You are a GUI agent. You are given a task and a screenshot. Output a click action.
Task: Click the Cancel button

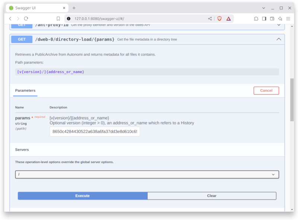pyautogui.click(x=266, y=90)
